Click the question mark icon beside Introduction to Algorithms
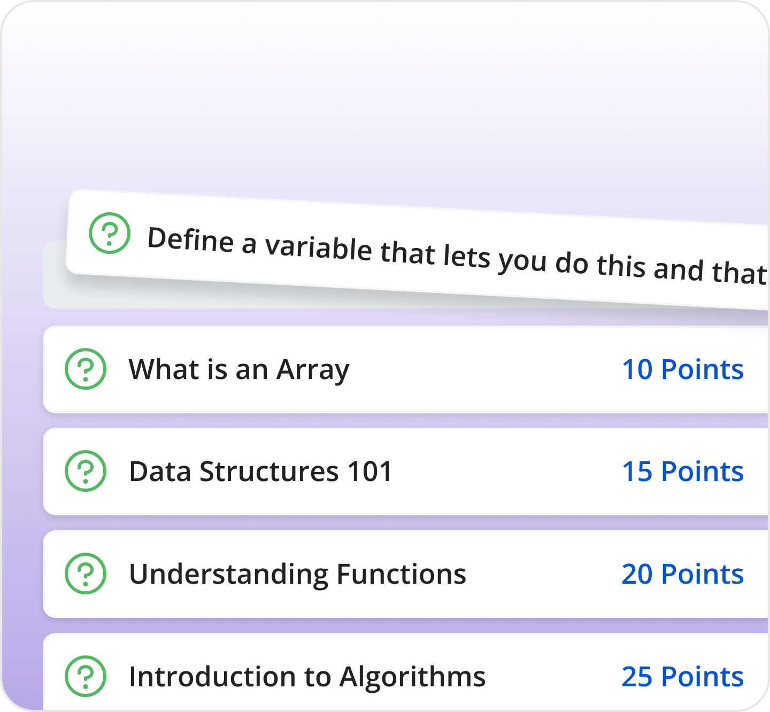This screenshot has width=770, height=712. (87, 677)
